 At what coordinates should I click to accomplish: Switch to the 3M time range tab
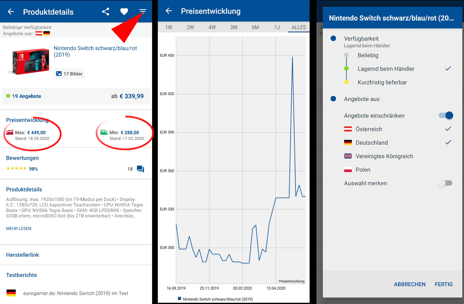(233, 27)
